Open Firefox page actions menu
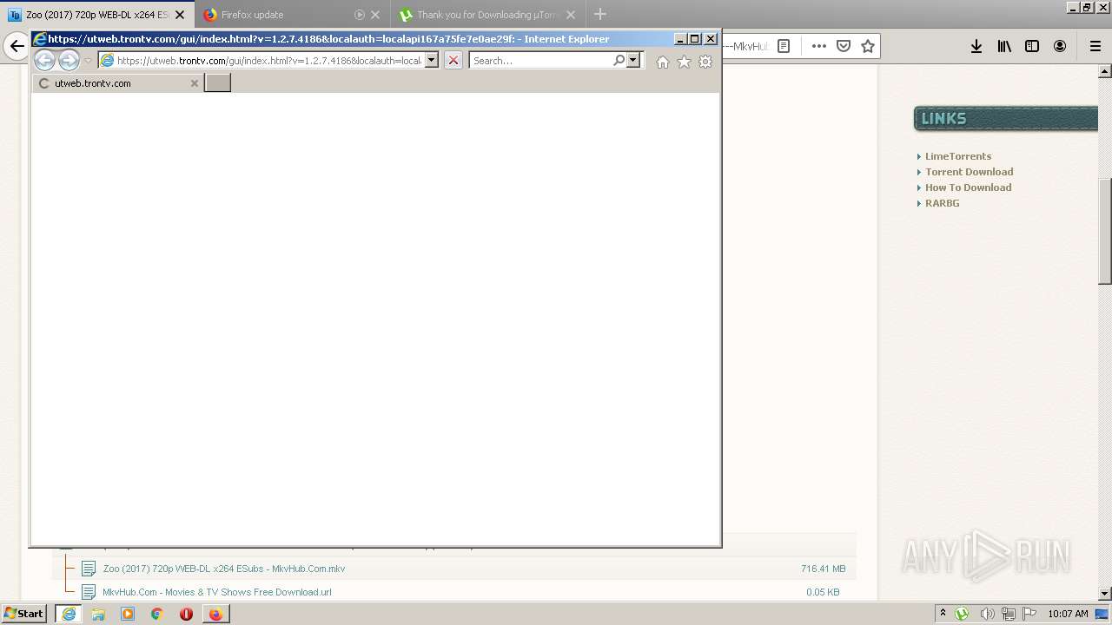Screen dimensions: 1112x625 (819, 46)
